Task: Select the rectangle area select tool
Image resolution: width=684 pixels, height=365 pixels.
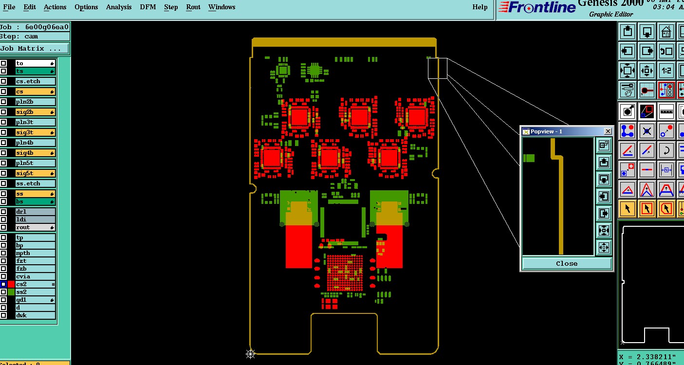Action: pyautogui.click(x=647, y=209)
